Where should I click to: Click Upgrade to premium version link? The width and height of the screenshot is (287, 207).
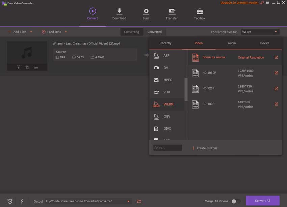(x=239, y=2)
